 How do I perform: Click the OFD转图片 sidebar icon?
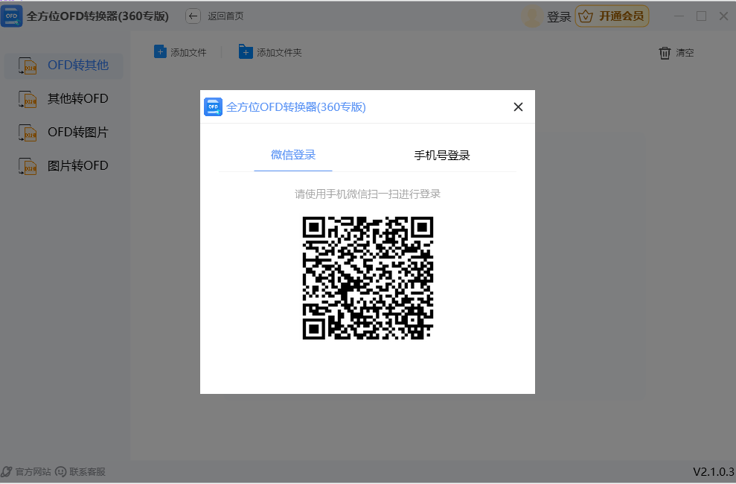(x=28, y=133)
